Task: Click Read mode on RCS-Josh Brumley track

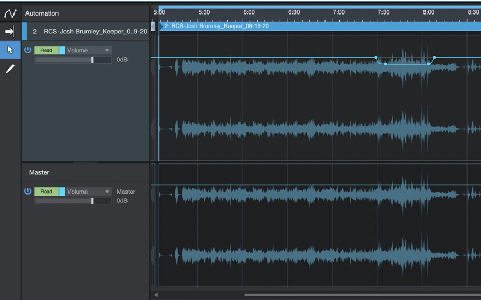Action: (46, 50)
